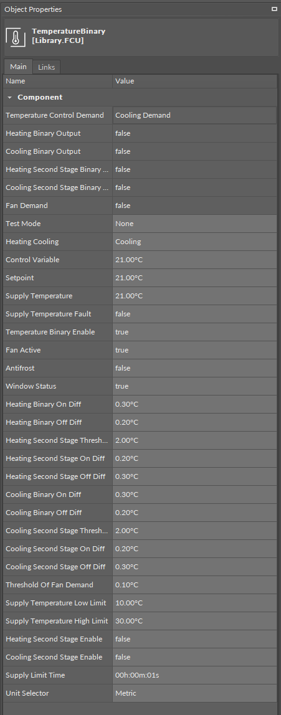Edit the Cooling Binary On Diff value
This screenshot has width=281, height=715.
(194, 495)
